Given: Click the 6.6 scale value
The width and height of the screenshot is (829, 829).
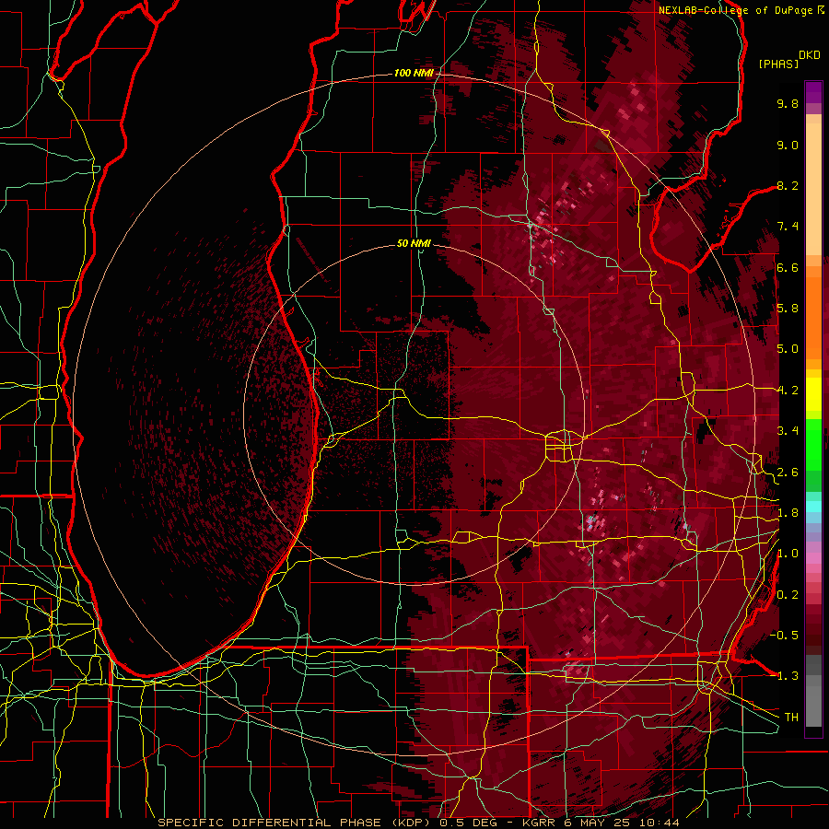Looking at the screenshot, I should [x=788, y=267].
